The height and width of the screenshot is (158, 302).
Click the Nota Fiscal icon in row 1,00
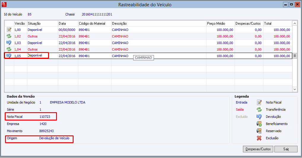[9, 29]
